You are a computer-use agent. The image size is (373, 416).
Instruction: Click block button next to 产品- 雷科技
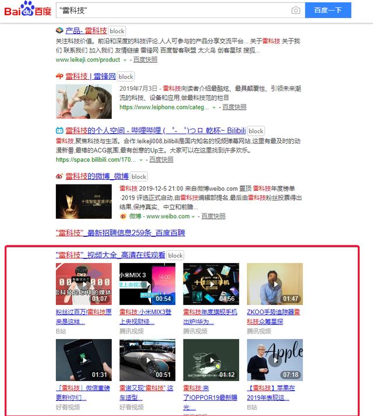click(117, 31)
